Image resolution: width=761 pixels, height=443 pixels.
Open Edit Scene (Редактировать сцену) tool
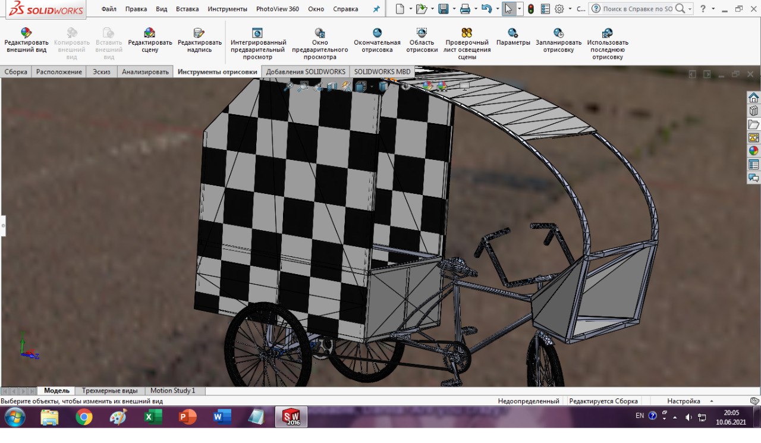[150, 33]
